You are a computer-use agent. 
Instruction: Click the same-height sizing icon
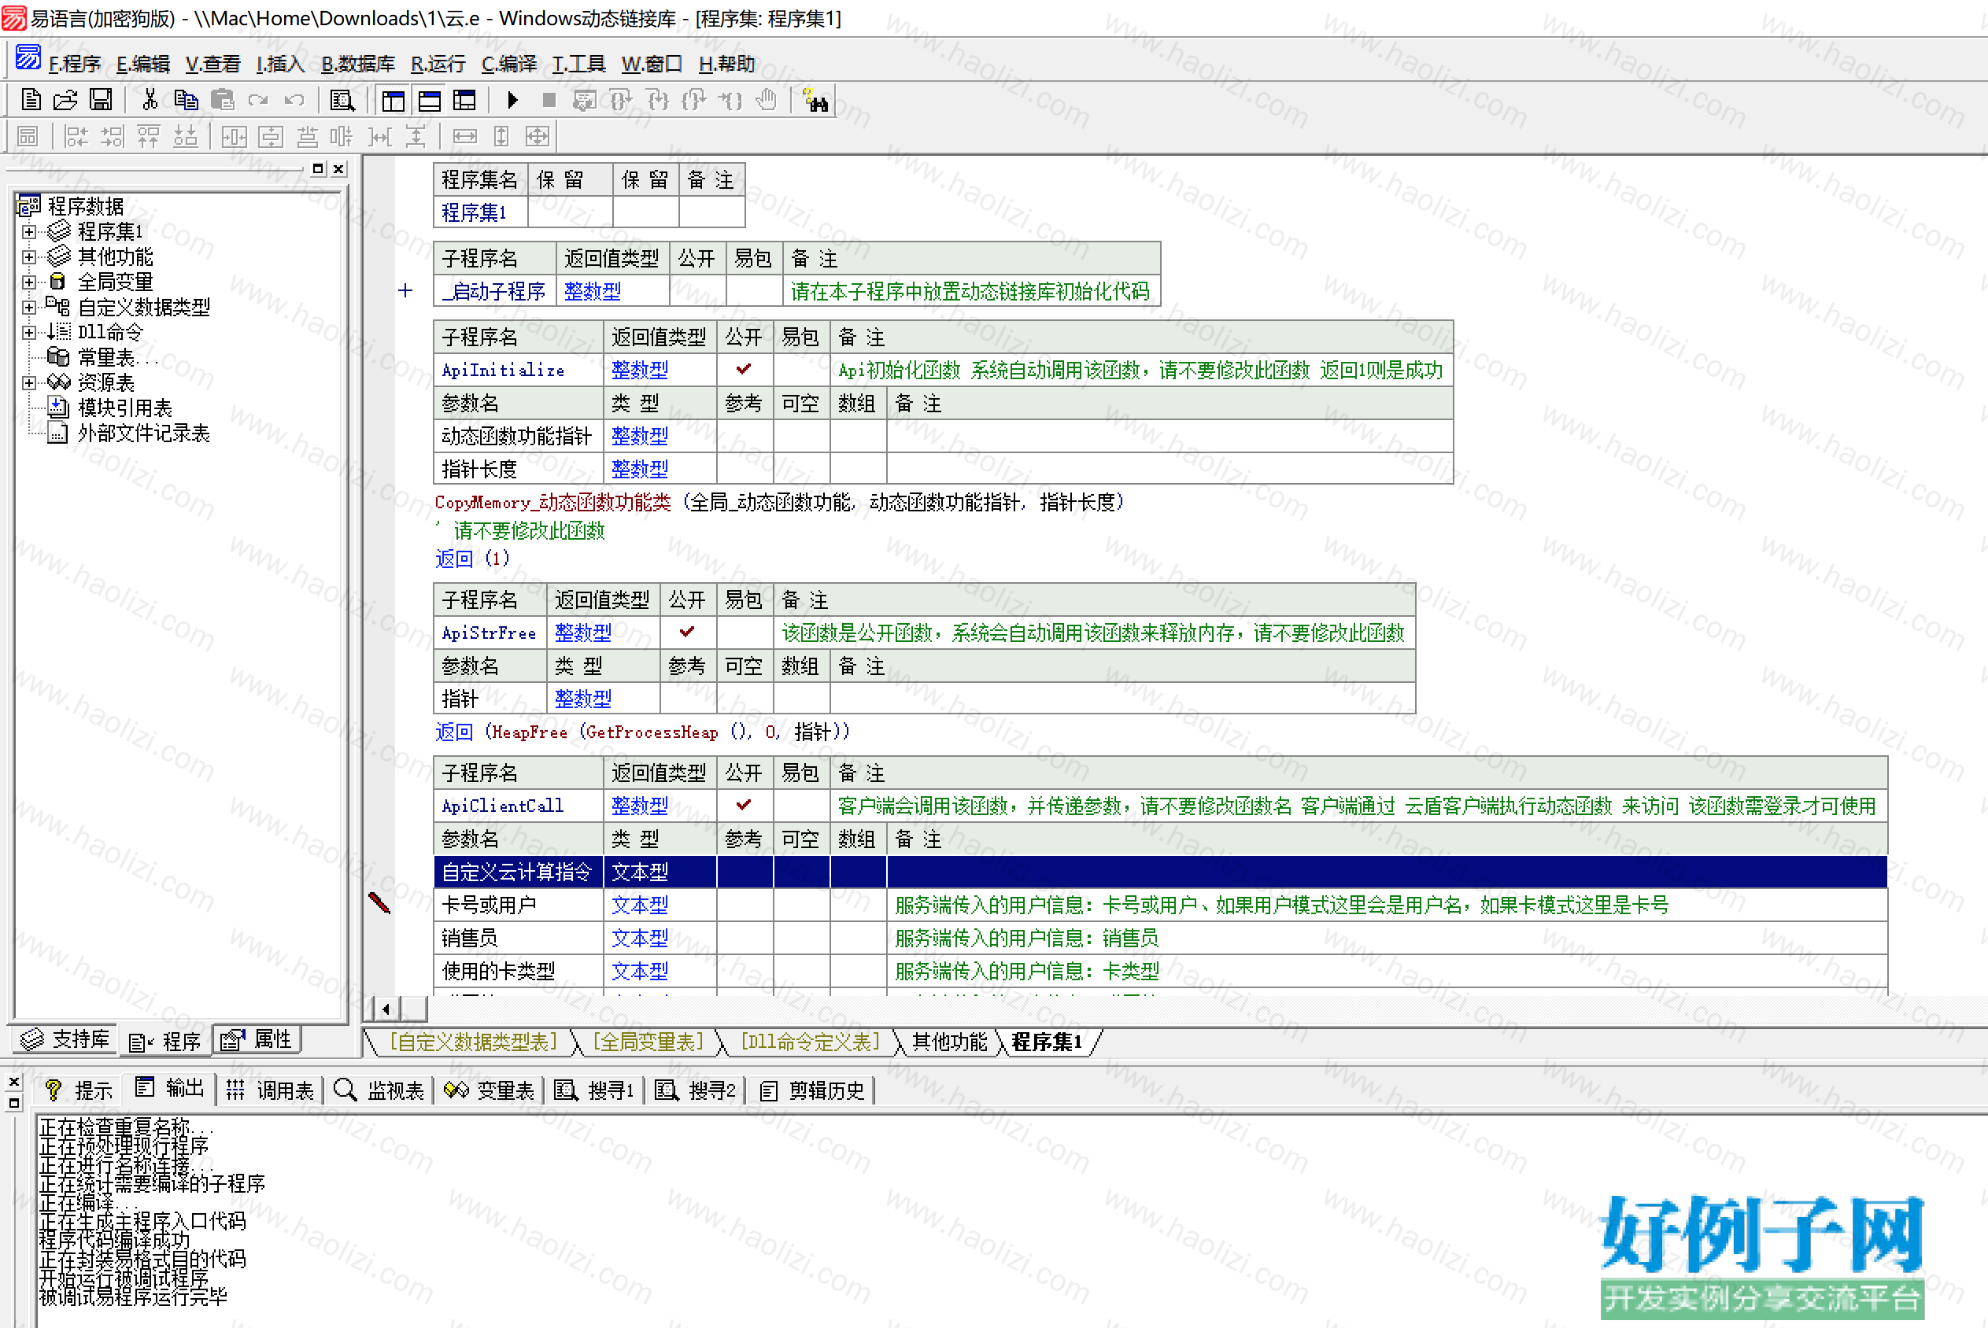501,136
